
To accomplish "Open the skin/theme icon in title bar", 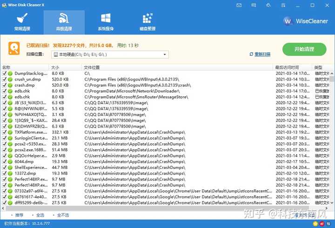I will click(268, 5).
